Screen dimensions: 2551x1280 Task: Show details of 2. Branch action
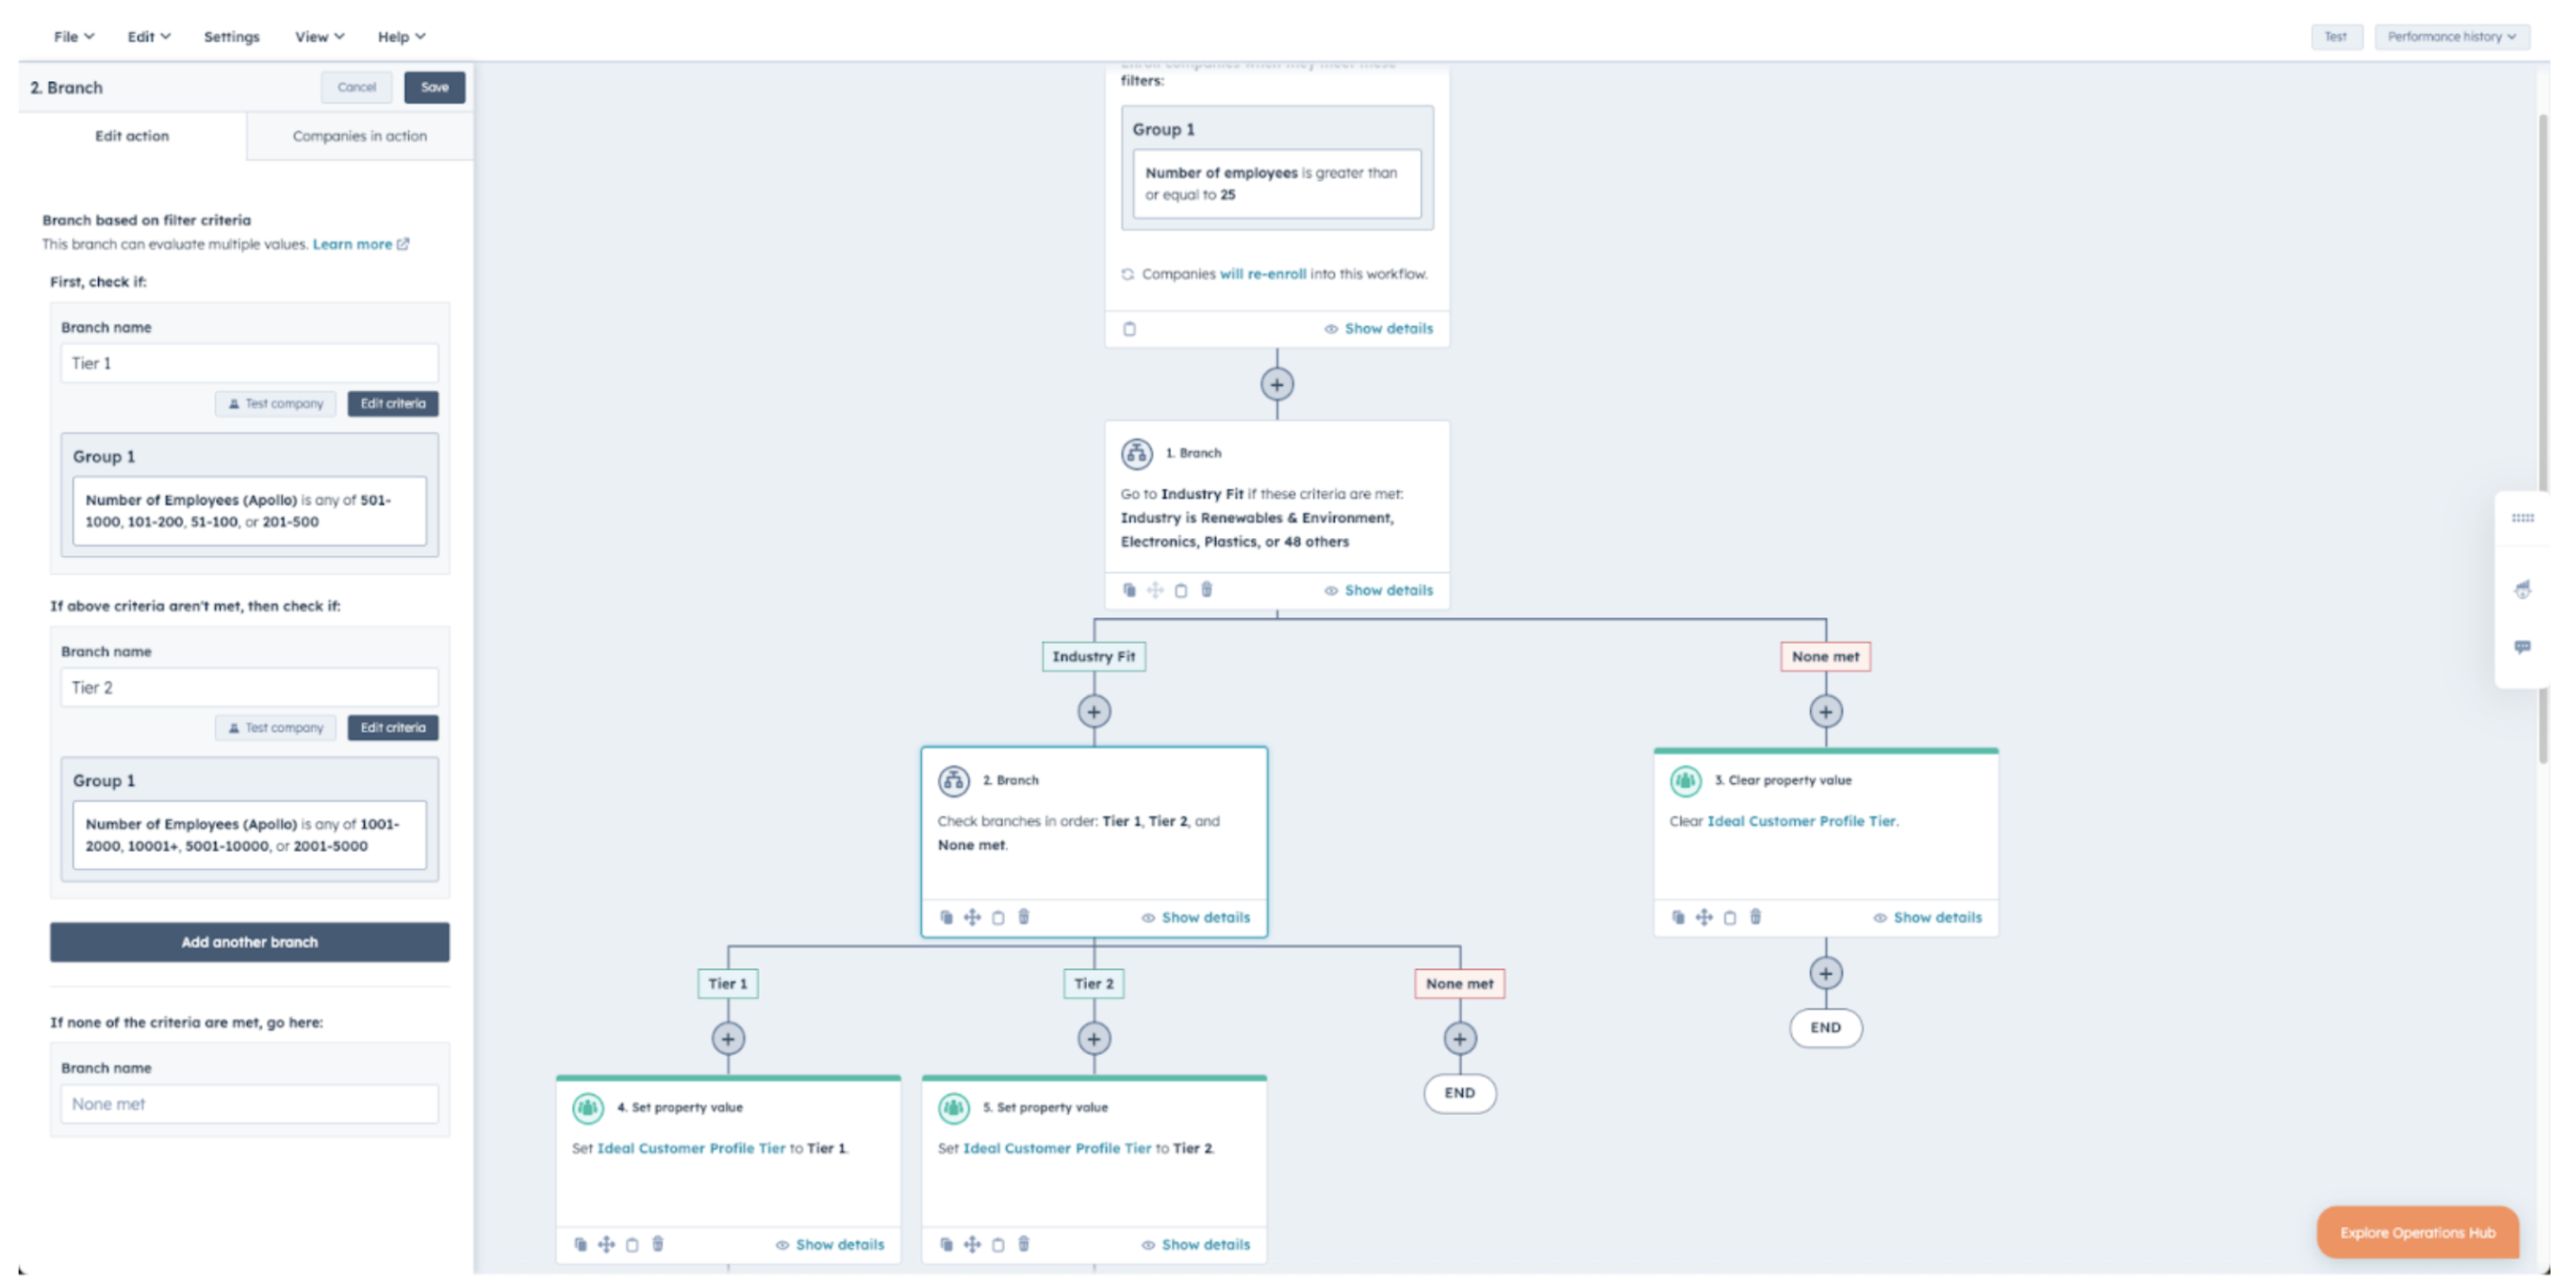coord(1195,918)
